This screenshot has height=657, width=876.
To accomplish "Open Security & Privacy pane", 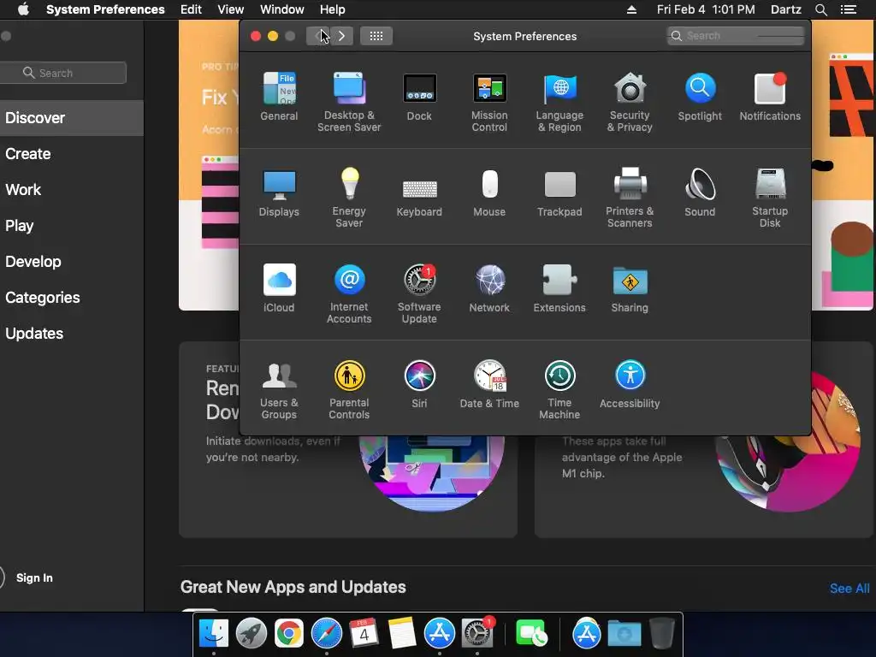I will [x=630, y=102].
